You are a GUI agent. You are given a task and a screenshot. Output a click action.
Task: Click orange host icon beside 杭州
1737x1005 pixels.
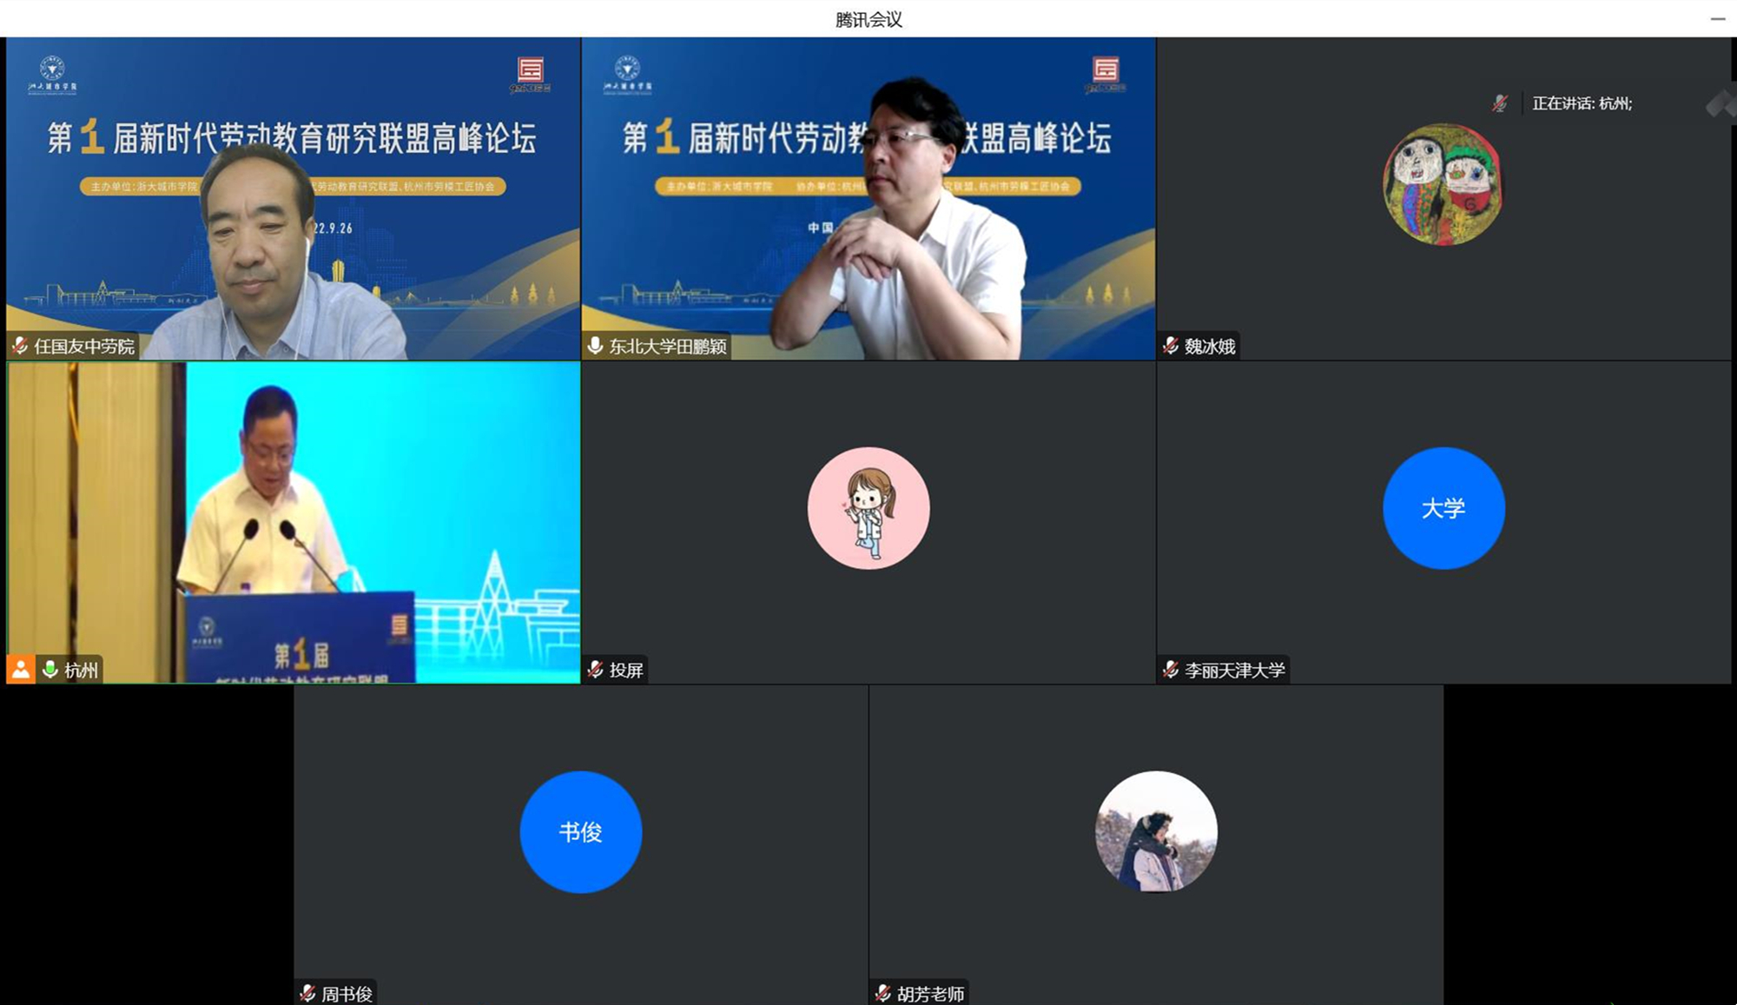pyautogui.click(x=21, y=670)
